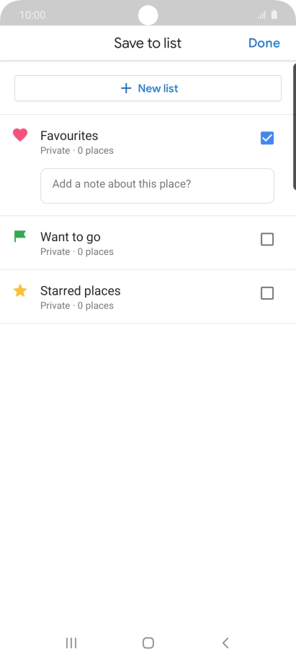Tap the clock time in status bar
Viewport: 296px width, 660px height.
point(32,15)
